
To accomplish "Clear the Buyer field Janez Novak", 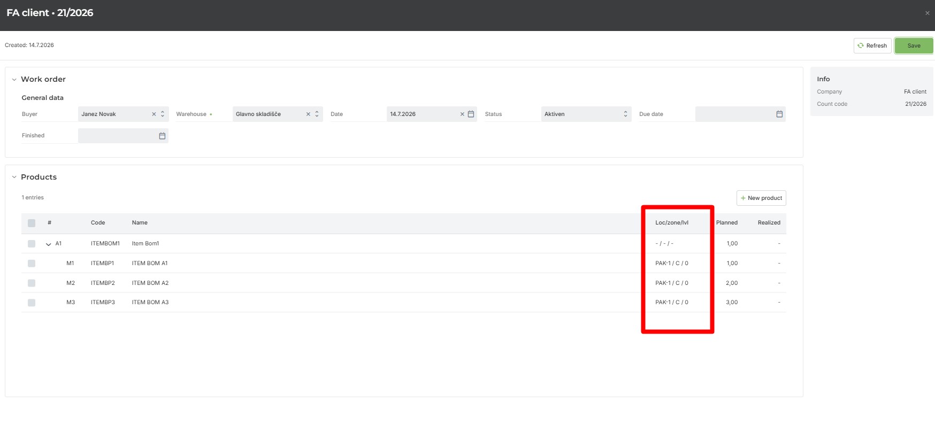I will tap(154, 114).
